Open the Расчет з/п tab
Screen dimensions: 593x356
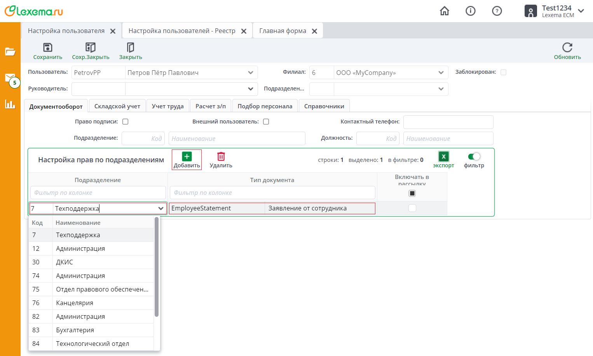click(x=210, y=106)
